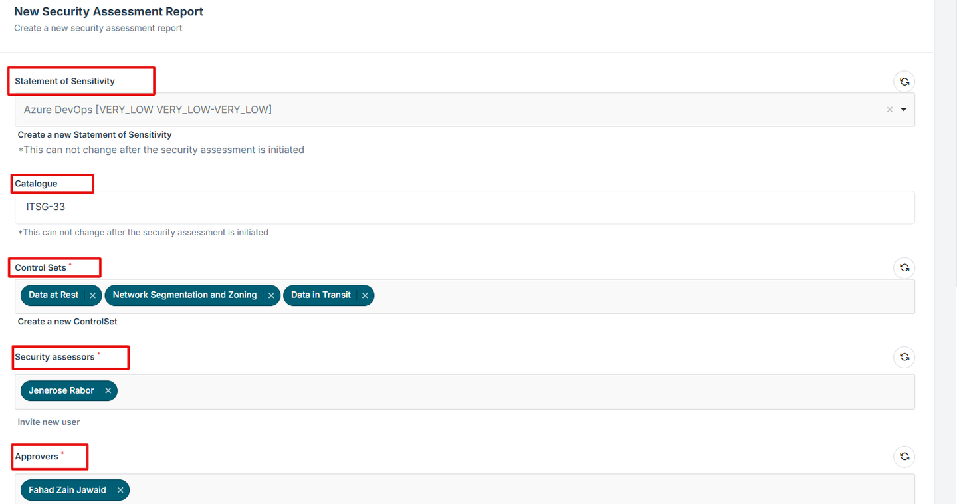The height and width of the screenshot is (504, 957).
Task: Refresh the Statement of Sensitivity list
Action: [904, 82]
